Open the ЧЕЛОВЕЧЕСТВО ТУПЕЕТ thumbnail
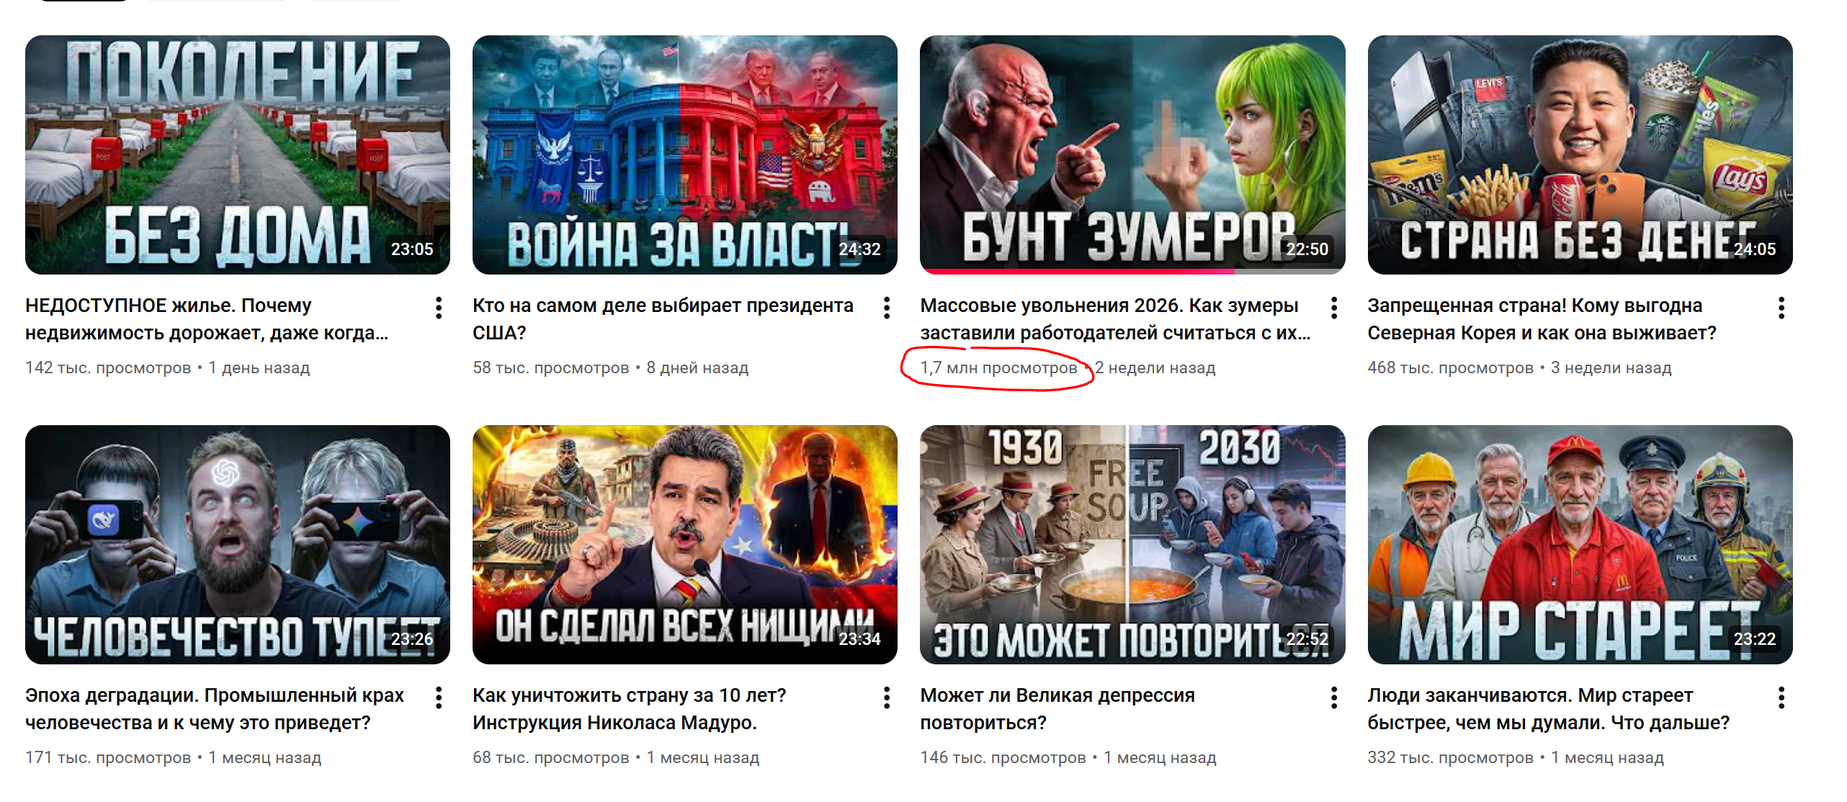The width and height of the screenshot is (1847, 802). click(238, 545)
